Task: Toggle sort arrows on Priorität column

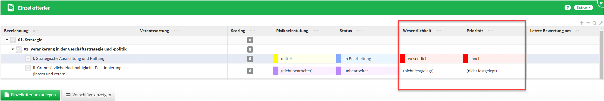Action: tap(490, 31)
